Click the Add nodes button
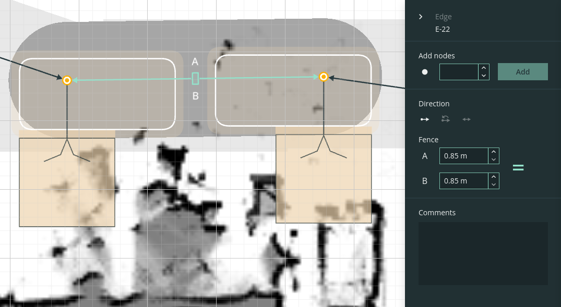 [x=523, y=72]
